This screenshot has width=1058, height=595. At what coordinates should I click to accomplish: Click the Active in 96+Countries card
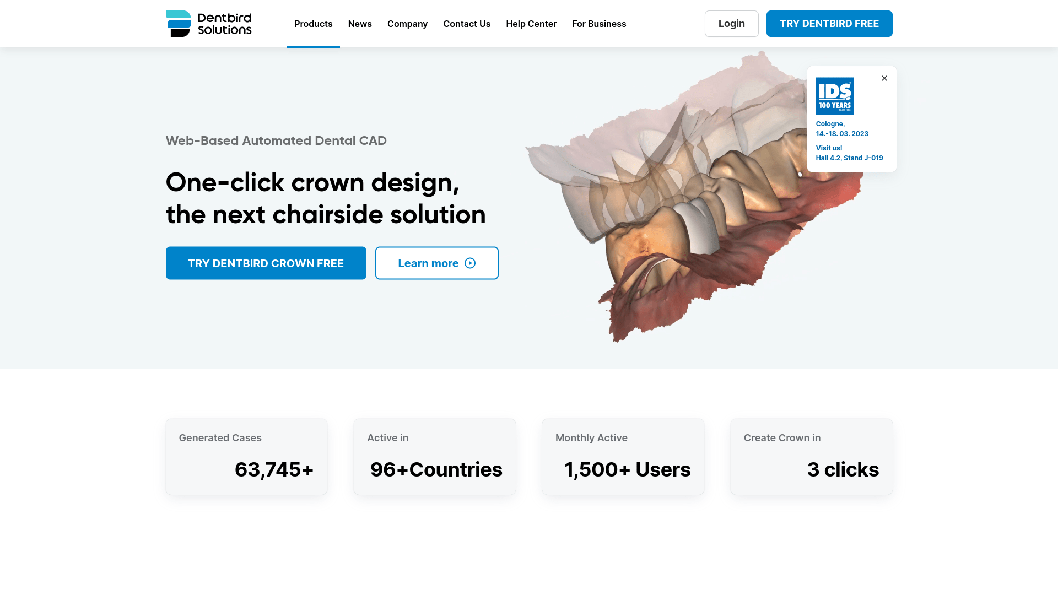[435, 457]
